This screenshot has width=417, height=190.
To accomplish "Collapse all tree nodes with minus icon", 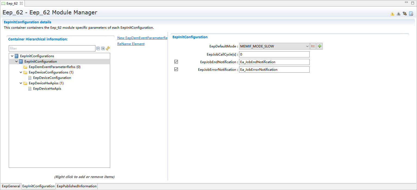I will click(98, 49).
